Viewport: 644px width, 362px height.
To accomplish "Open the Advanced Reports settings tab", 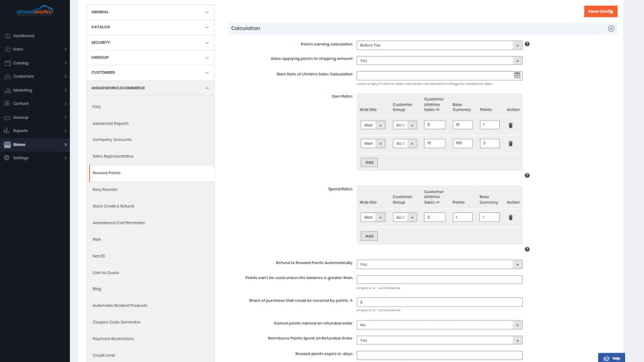I will 111,124.
